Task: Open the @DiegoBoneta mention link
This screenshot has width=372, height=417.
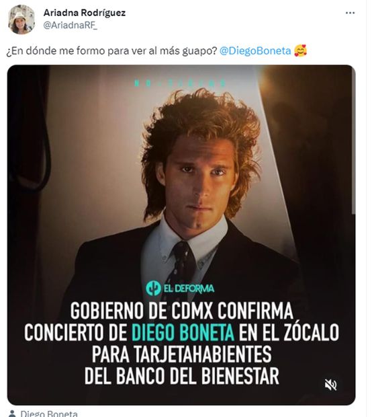Action: tap(255, 50)
